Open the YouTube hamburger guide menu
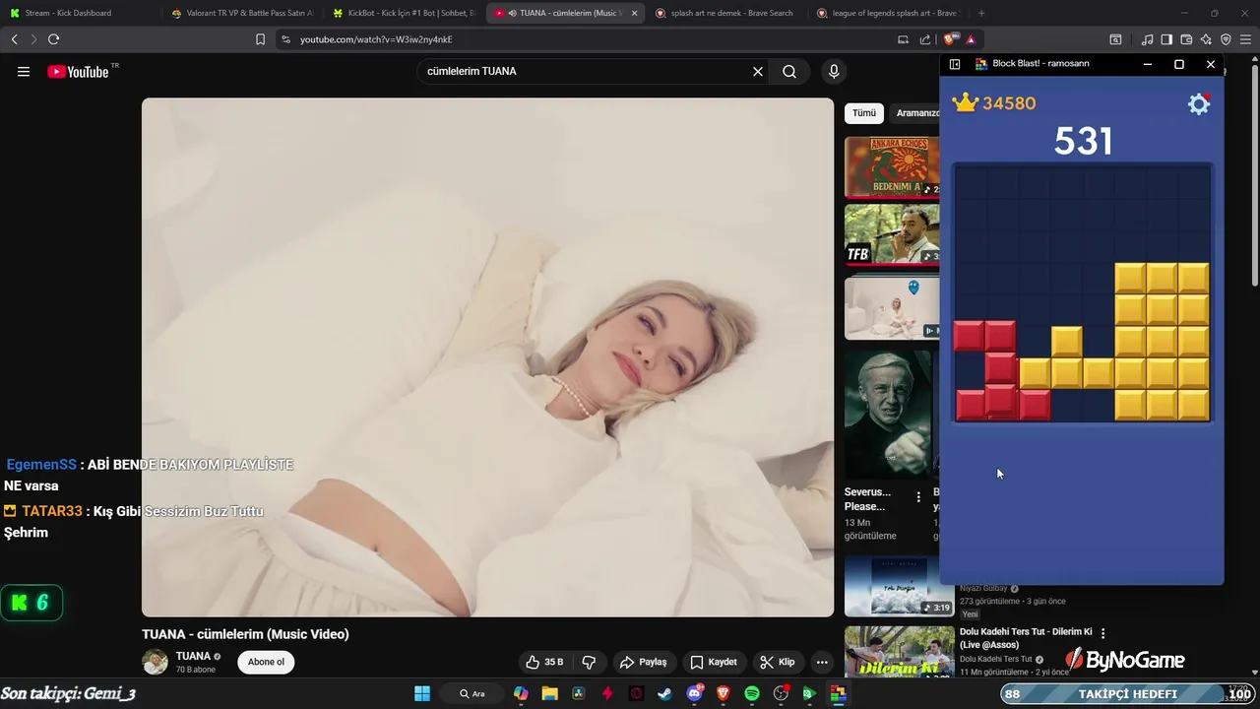 point(24,71)
